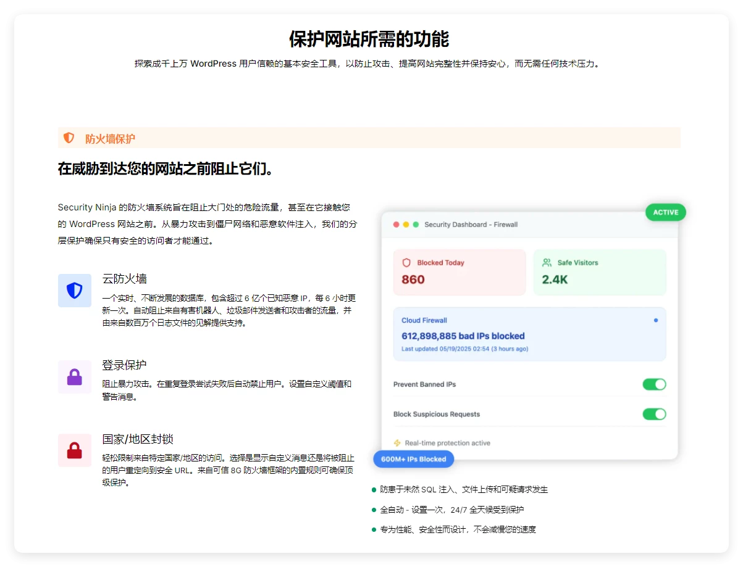Select the 防火墙保护 section heading
743x567 pixels.
point(110,139)
